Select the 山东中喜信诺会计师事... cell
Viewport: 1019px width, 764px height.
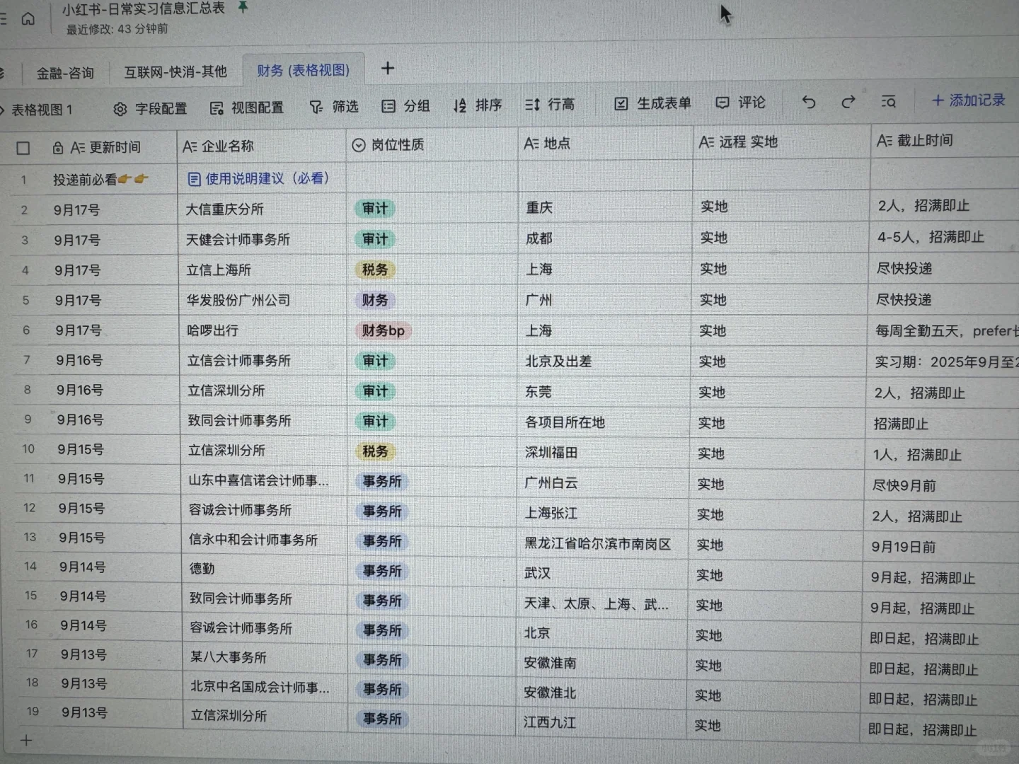(x=265, y=480)
